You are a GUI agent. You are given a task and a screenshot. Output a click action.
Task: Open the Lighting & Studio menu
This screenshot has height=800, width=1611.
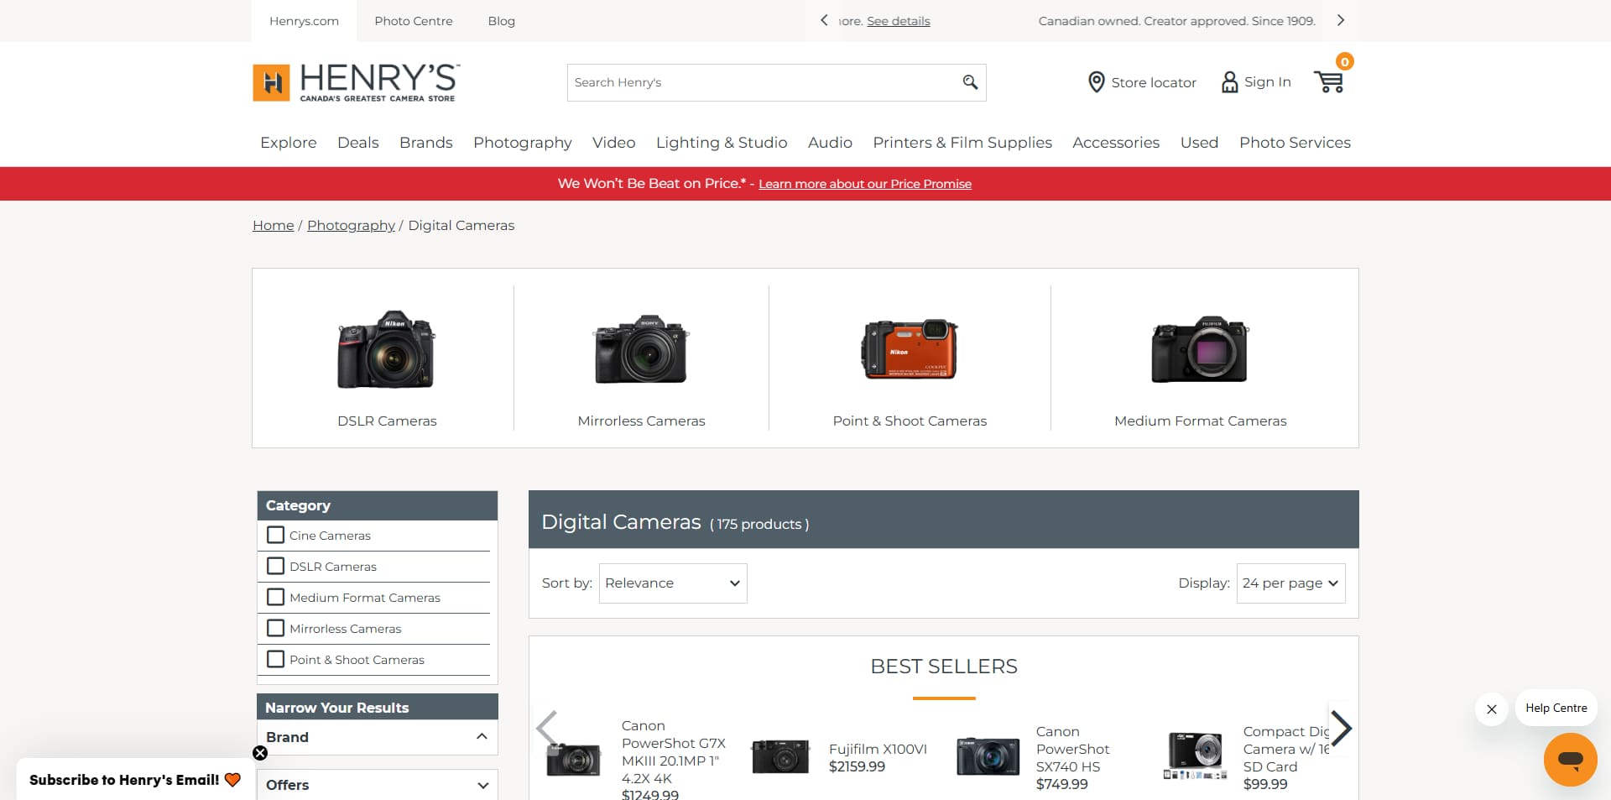[x=722, y=143]
